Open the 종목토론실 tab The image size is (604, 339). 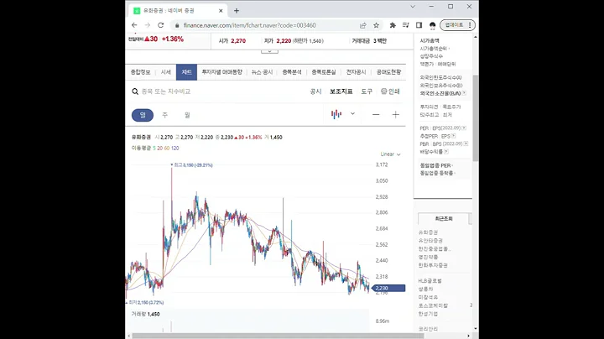click(x=324, y=72)
